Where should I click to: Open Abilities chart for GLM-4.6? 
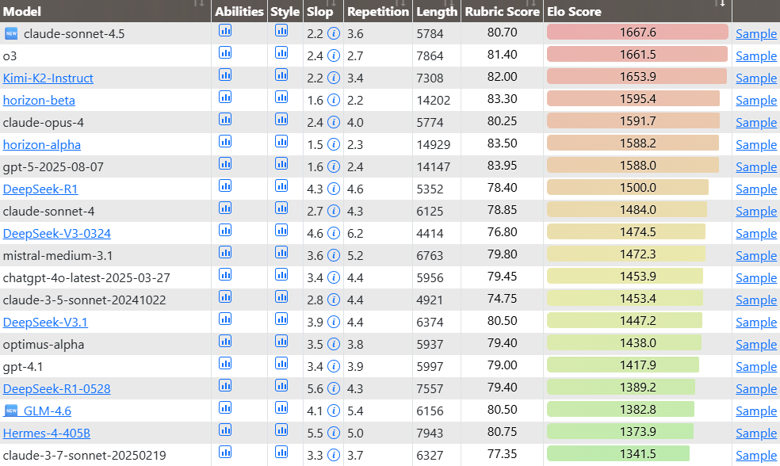click(x=225, y=408)
